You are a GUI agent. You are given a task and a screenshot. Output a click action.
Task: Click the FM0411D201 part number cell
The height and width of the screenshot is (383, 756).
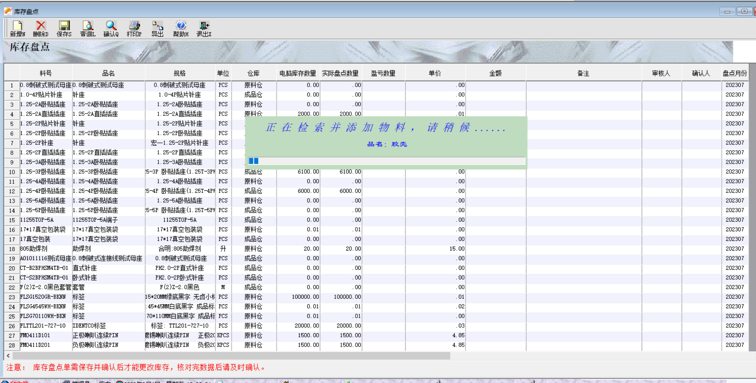(x=46, y=345)
